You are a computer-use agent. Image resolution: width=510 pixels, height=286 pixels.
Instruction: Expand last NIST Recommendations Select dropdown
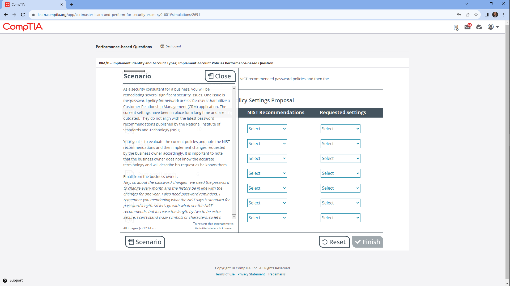pyautogui.click(x=267, y=218)
